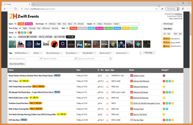Screen dimensions: 193x125
Task: Filter map to Yorkshire yellow swatch
Action: [126, 28]
